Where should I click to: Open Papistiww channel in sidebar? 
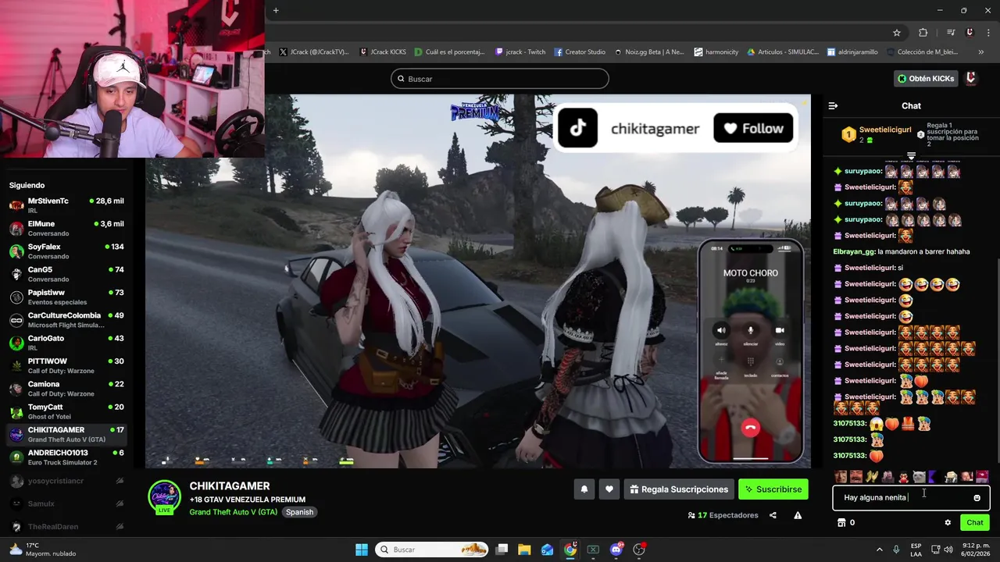pyautogui.click(x=66, y=297)
